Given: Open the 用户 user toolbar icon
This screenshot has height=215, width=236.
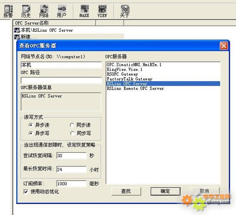Looking at the screenshot, I should coord(61,11).
